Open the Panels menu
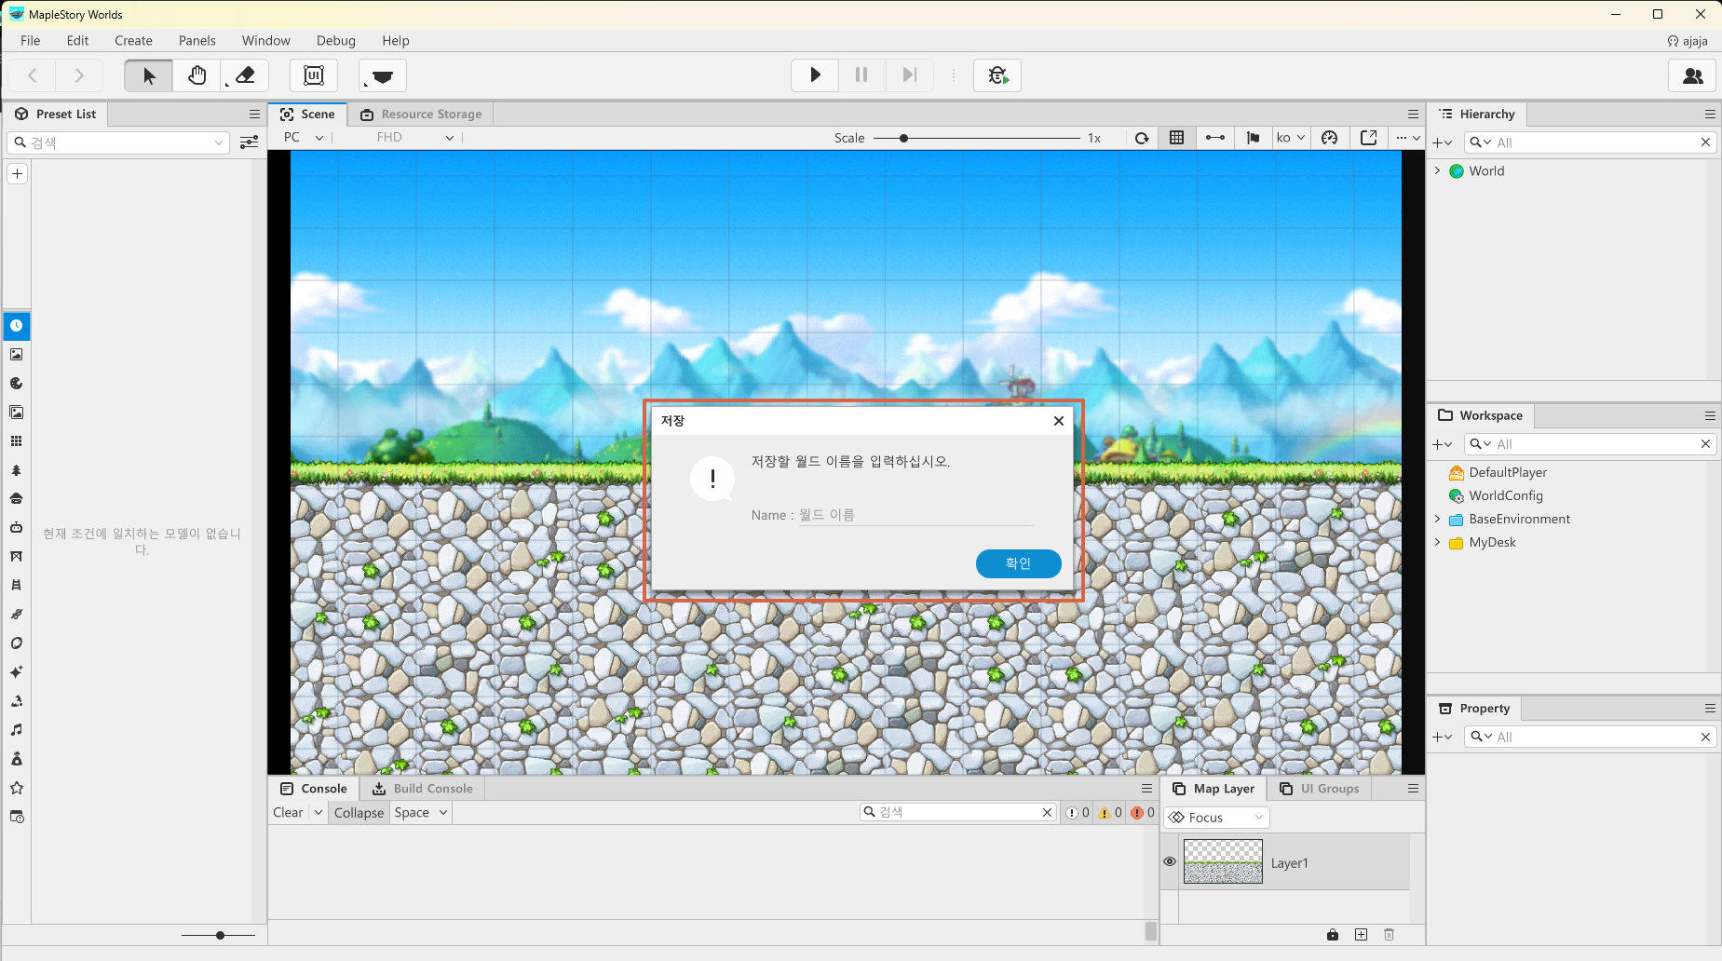 coord(197,40)
